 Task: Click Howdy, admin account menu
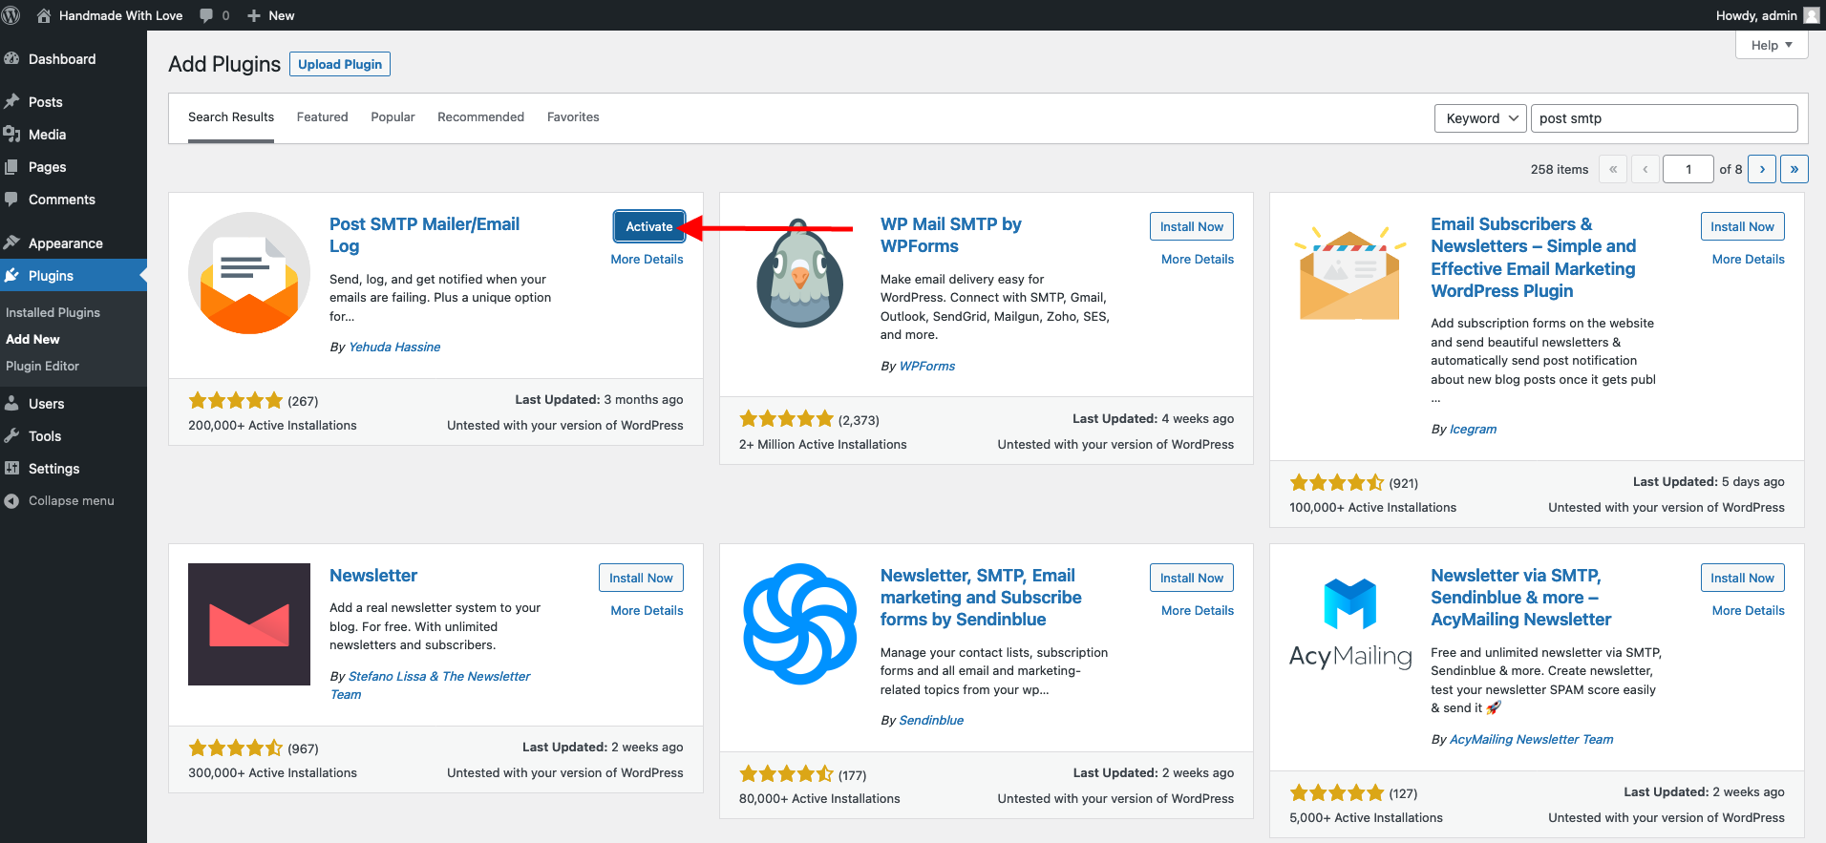pyautogui.click(x=1767, y=15)
